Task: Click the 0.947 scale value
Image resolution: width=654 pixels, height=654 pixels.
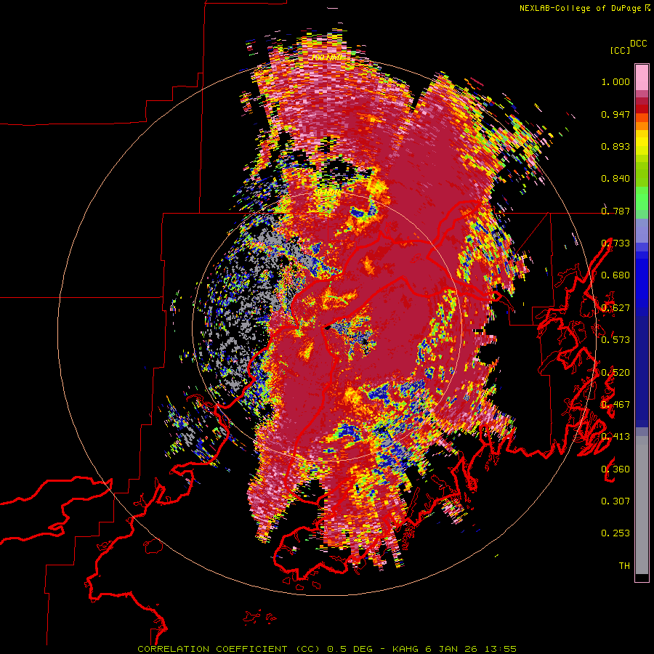Action: click(x=615, y=114)
